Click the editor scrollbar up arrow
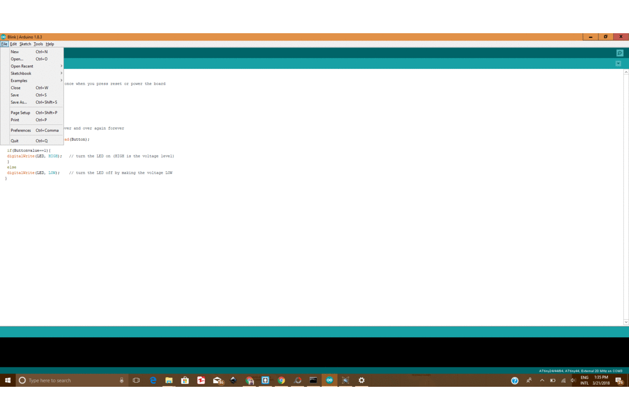629x420 pixels. pos(626,72)
